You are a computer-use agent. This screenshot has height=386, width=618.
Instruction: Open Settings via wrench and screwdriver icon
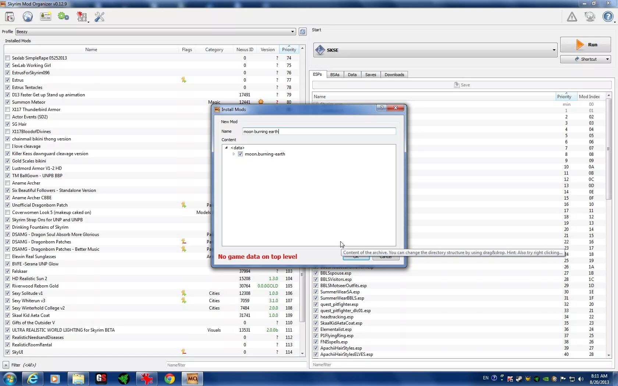100,17
